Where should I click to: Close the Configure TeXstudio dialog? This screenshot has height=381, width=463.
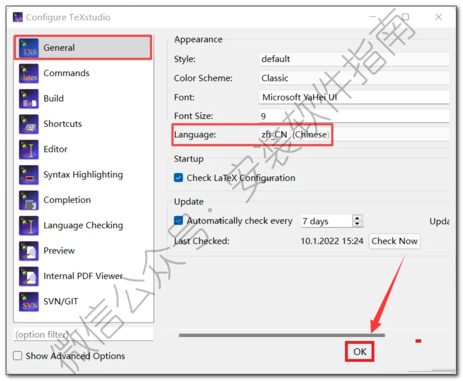[439, 17]
